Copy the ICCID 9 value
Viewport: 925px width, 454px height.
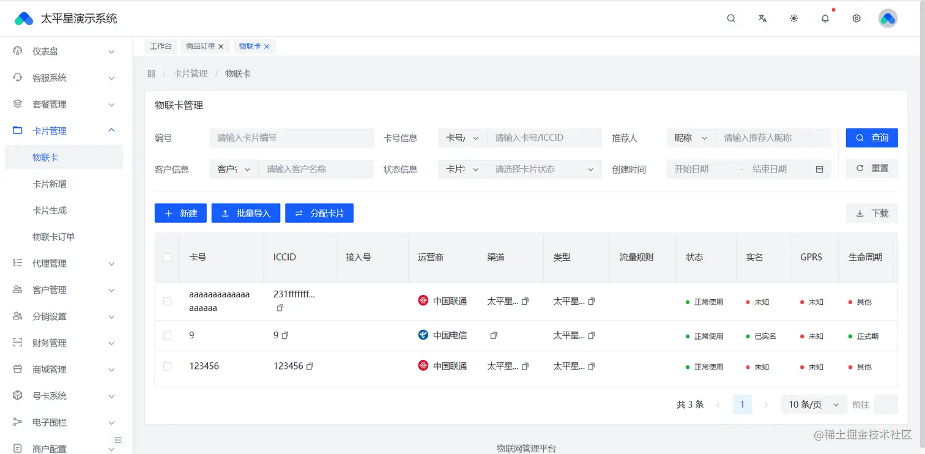(x=284, y=336)
